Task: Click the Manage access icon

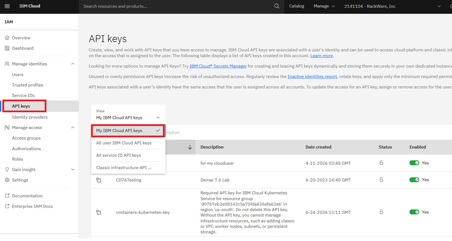Action: (7, 127)
